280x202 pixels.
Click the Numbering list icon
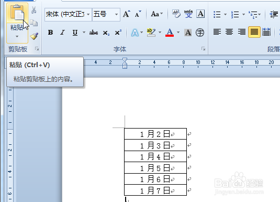[x=235, y=14]
